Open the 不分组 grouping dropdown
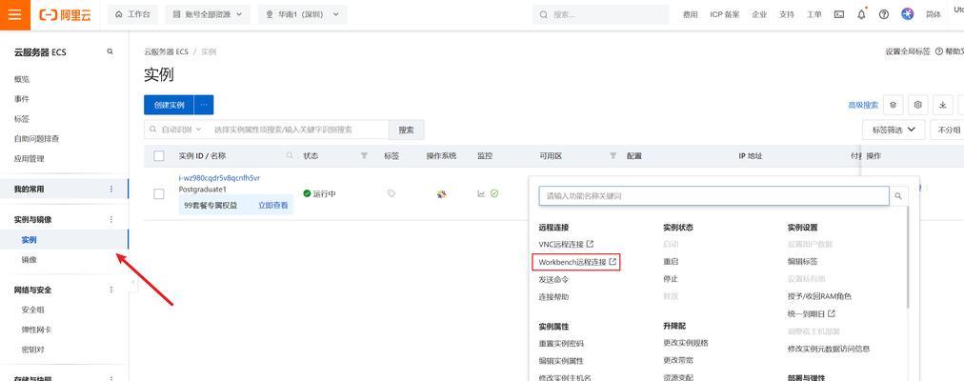964x381 pixels. 948,130
